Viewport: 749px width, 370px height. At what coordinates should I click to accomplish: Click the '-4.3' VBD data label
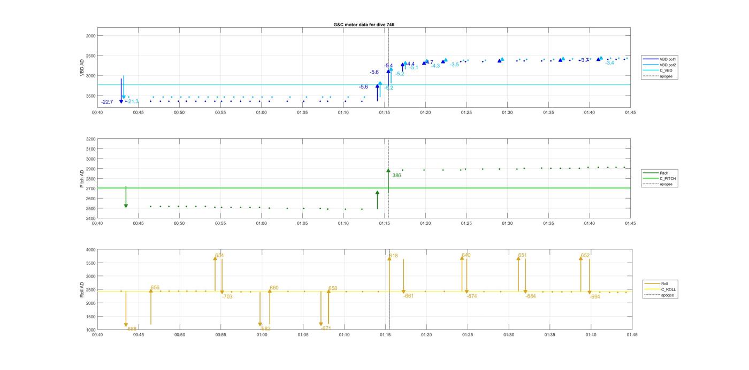[x=435, y=66]
